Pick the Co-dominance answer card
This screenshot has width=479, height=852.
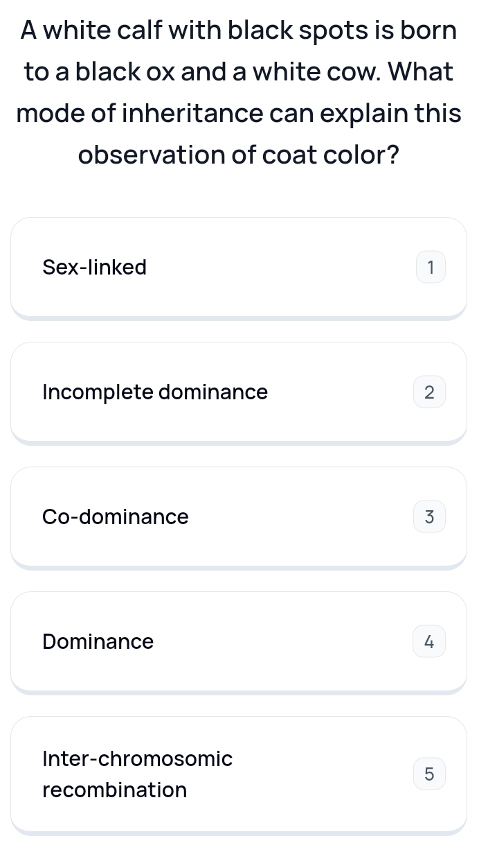point(239,518)
